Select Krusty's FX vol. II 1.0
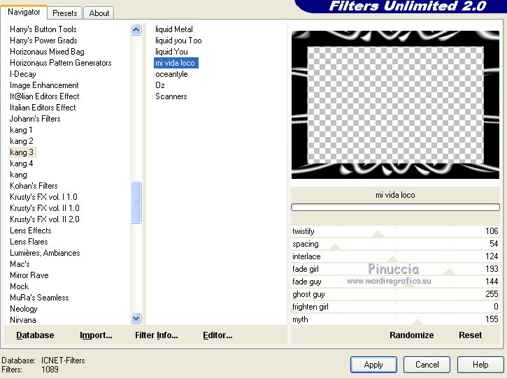Viewport: 507px width, 378px height. (45, 208)
